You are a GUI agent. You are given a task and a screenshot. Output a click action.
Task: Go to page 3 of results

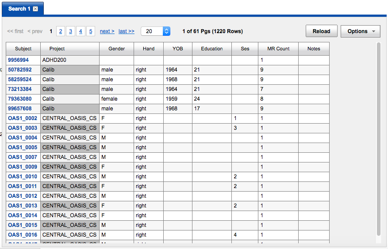pos(70,31)
